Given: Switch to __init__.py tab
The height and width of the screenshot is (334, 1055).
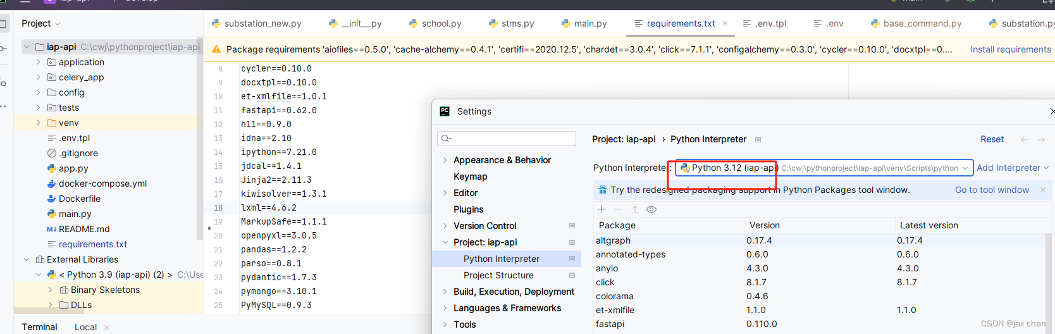Looking at the screenshot, I should pos(355,23).
